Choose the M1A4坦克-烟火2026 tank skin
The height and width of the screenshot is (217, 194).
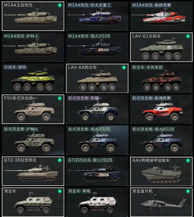(x=97, y=47)
